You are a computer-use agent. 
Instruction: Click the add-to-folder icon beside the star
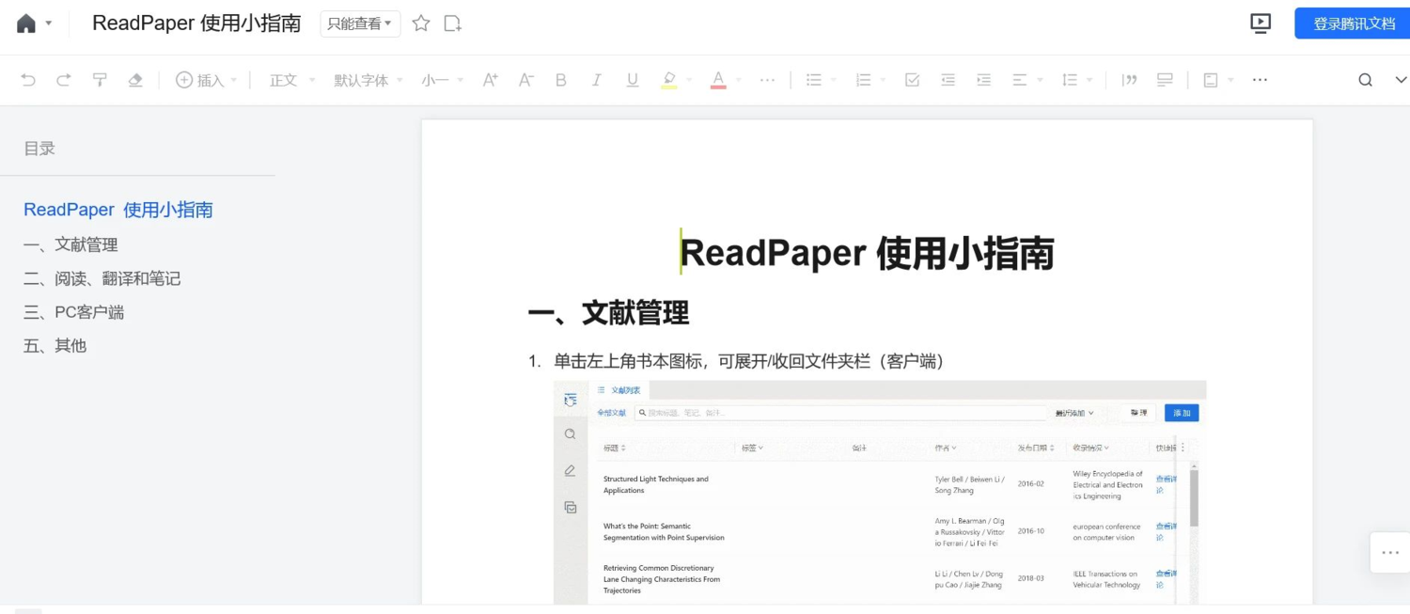pyautogui.click(x=453, y=24)
